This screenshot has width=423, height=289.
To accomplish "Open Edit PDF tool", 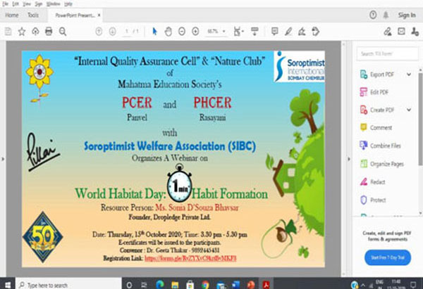I will coord(374,92).
